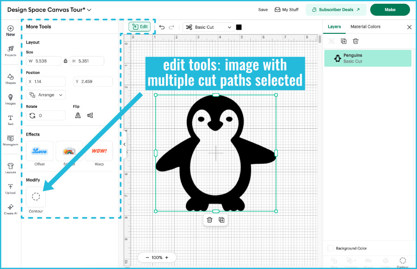Duplicate selection using icon below the penguin
Image resolution: width=417 pixels, height=269 pixels.
[x=221, y=220]
